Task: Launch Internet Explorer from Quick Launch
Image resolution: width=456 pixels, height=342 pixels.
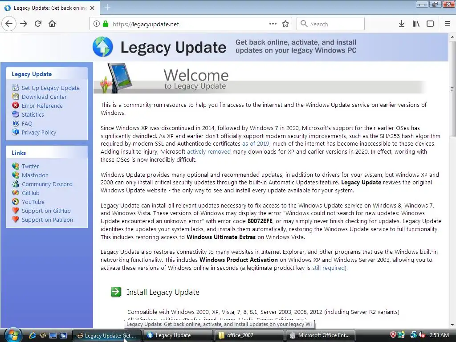Action: point(32,335)
